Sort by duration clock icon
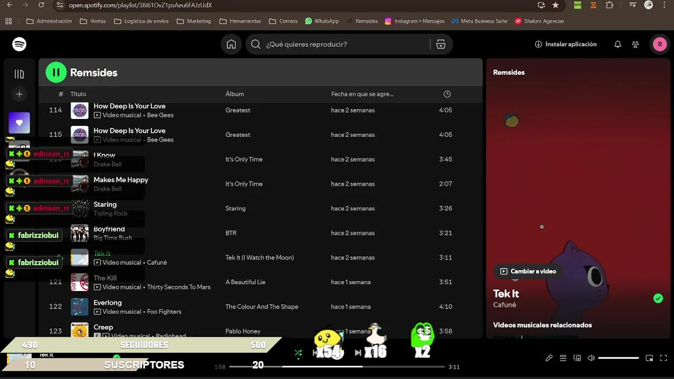674x379 pixels. 447,94
